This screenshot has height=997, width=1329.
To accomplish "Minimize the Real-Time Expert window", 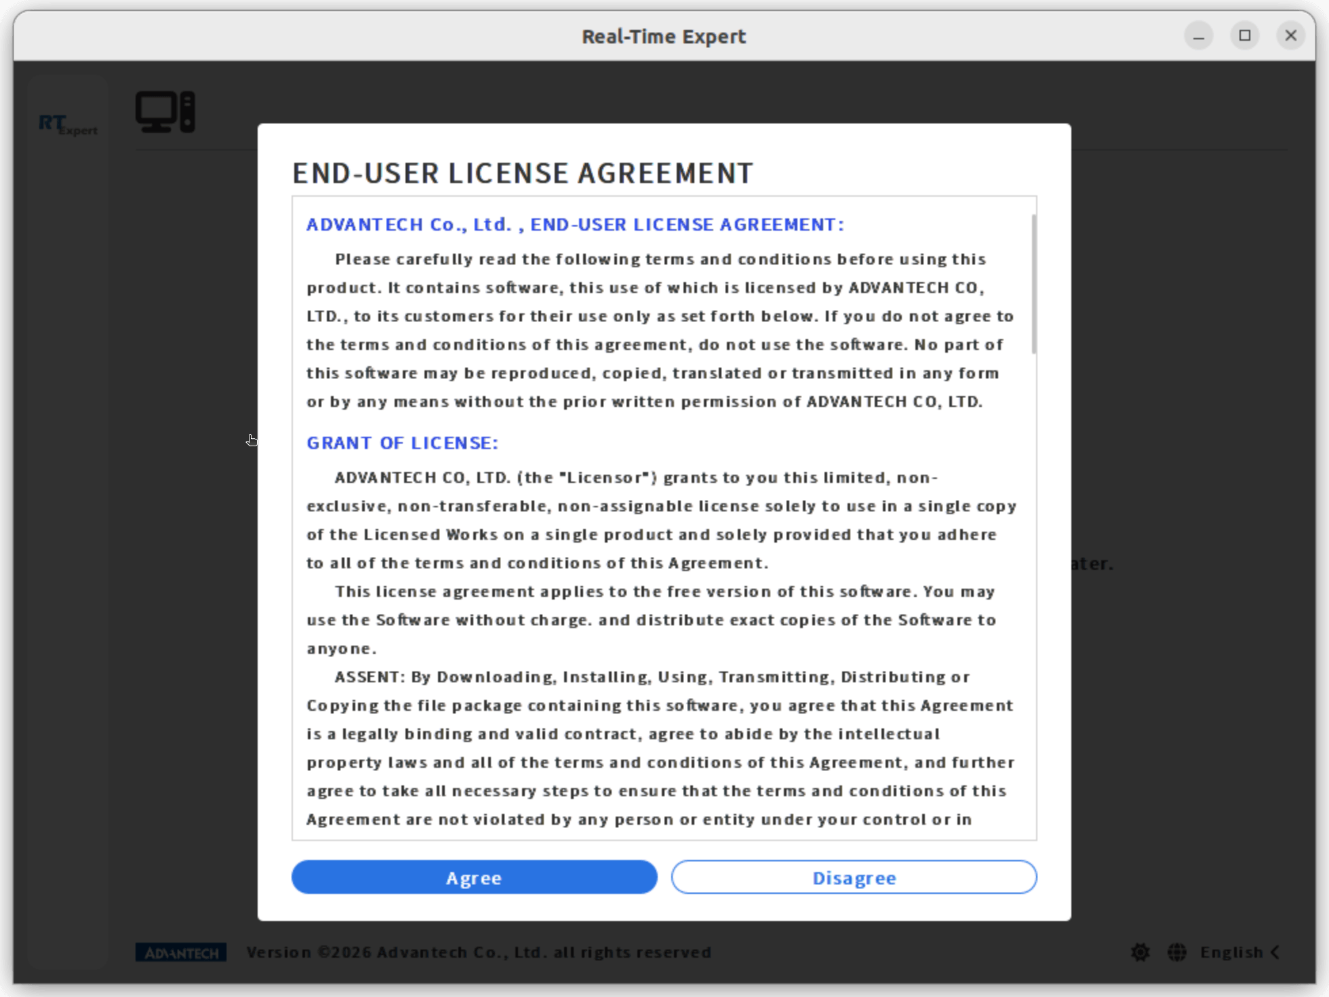I will [1199, 36].
